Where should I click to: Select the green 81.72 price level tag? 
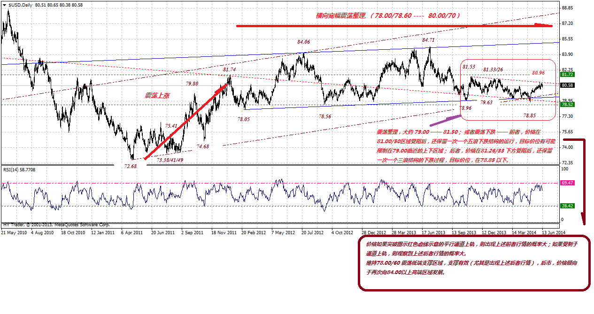coord(567,75)
